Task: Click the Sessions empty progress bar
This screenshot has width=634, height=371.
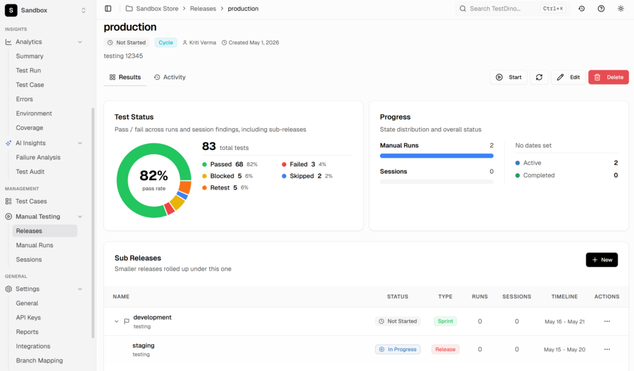Action: 436,182
